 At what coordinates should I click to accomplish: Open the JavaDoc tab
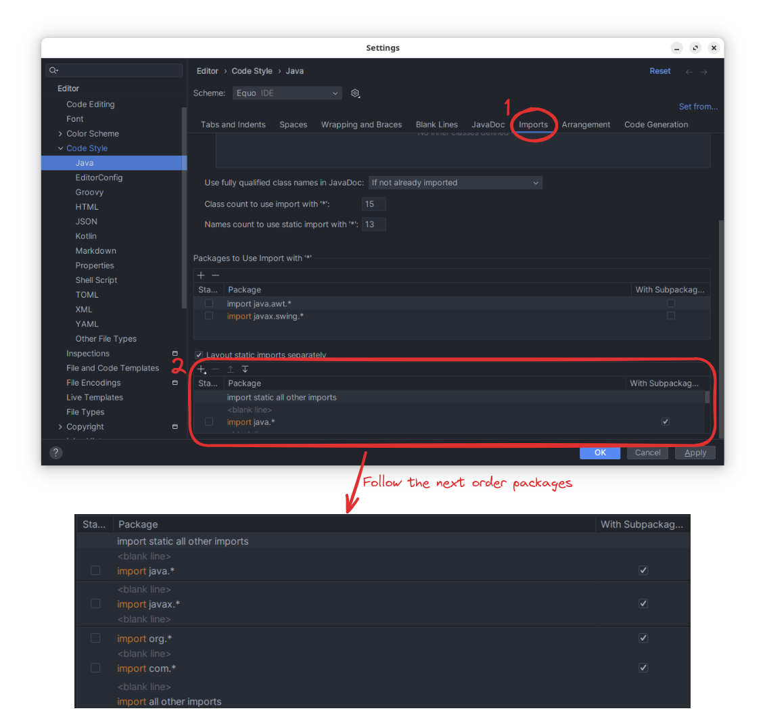488,124
